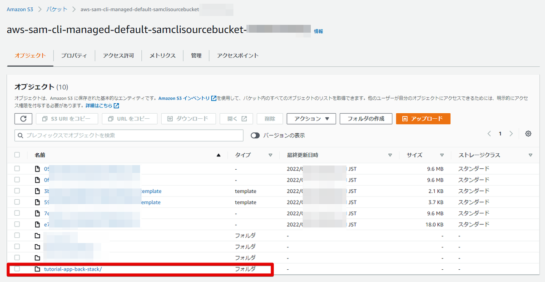Tick checkbox for the 3.7 KB template row
Viewport: 545px width, 282px height.
click(17, 202)
